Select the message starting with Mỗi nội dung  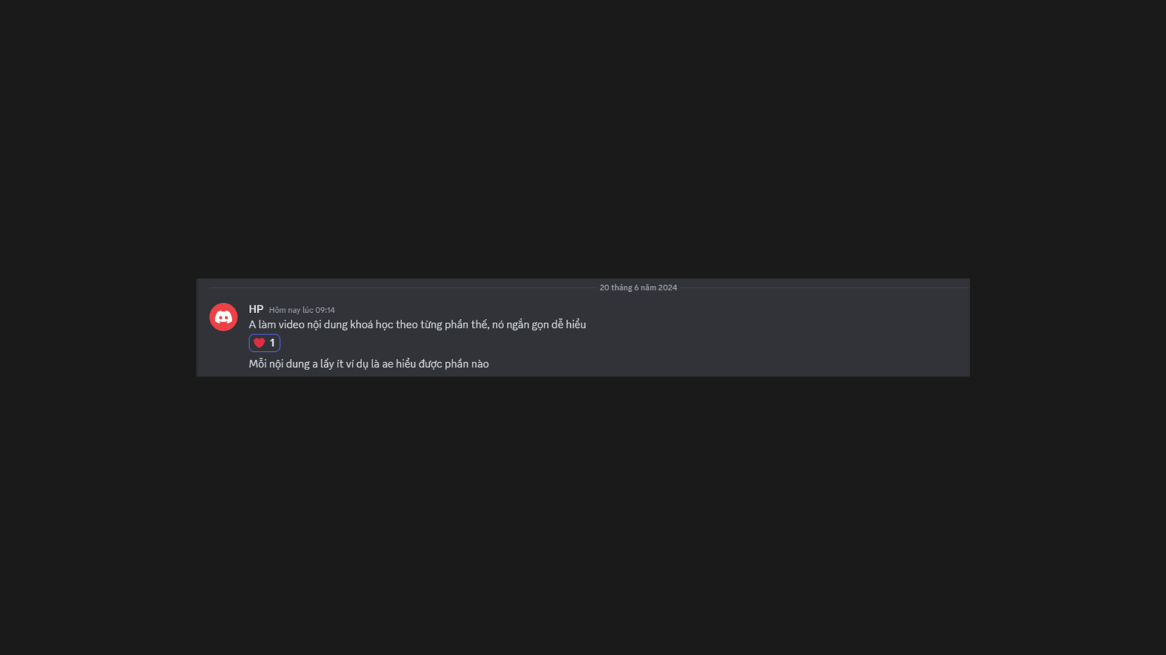click(369, 364)
